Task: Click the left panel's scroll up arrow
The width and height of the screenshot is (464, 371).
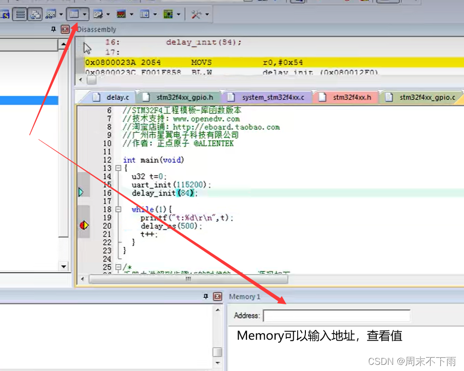Action: [x=64, y=44]
